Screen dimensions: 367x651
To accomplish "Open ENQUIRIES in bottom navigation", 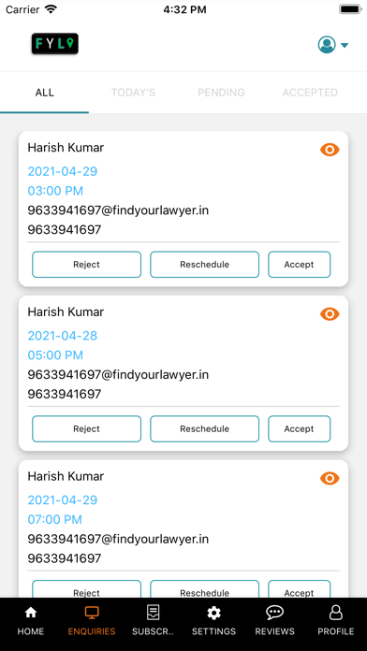I will point(92,621).
